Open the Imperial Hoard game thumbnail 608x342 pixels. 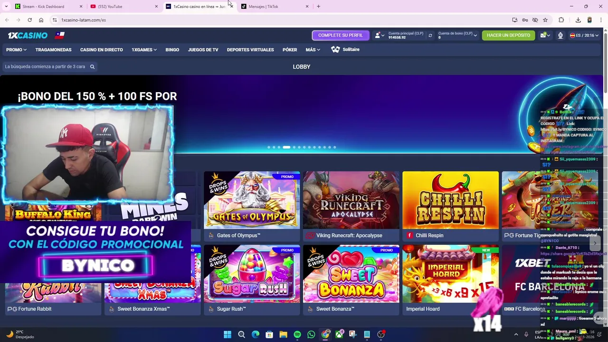tap(450, 274)
